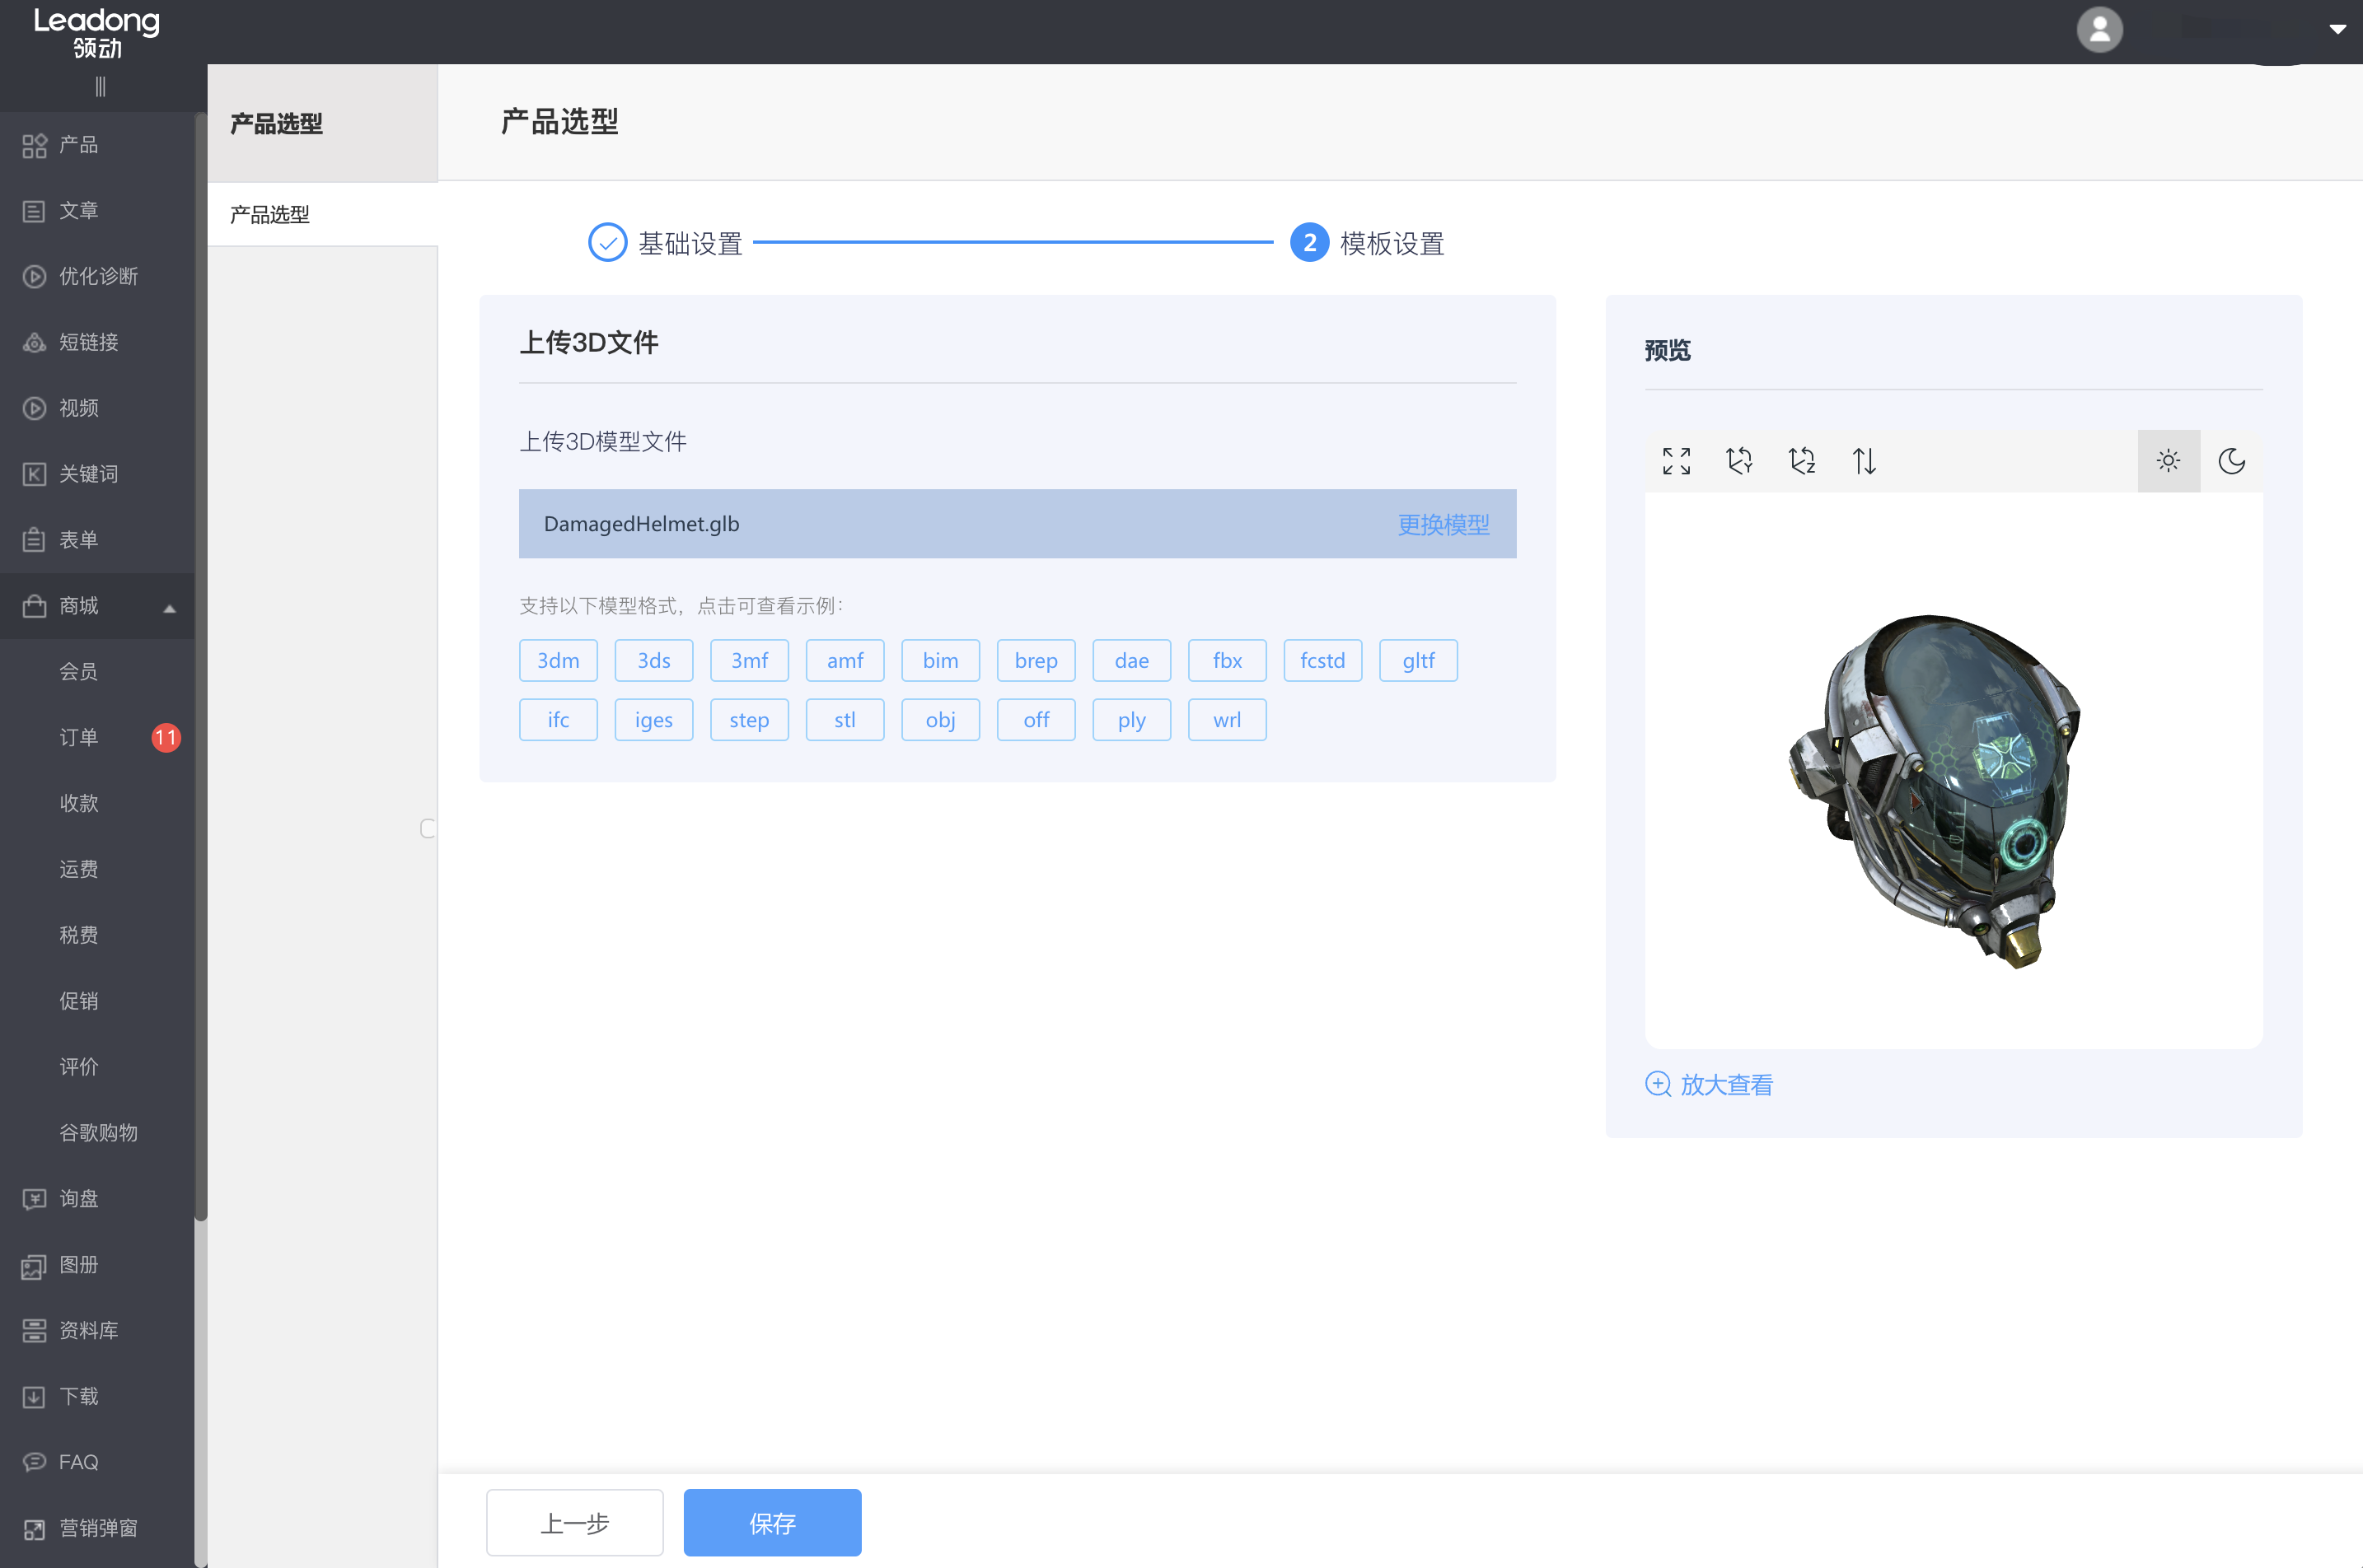Collapse the 商城 menu group
This screenshot has height=1568, width=2363.
[x=168, y=606]
